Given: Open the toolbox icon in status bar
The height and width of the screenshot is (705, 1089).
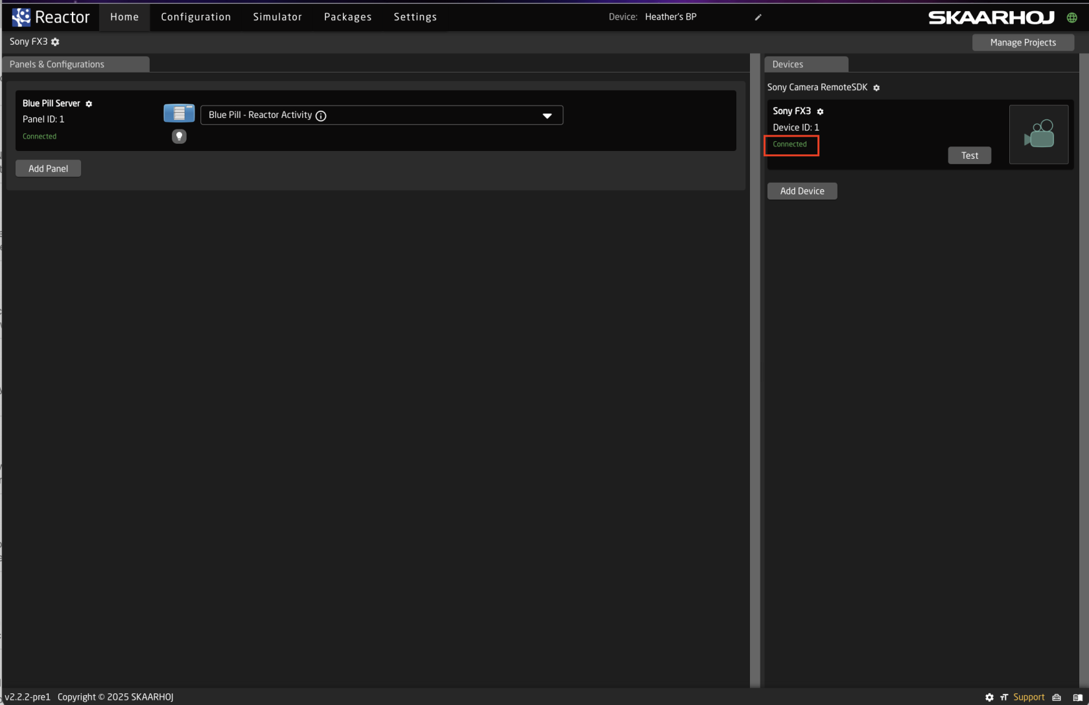Looking at the screenshot, I should (x=1057, y=697).
